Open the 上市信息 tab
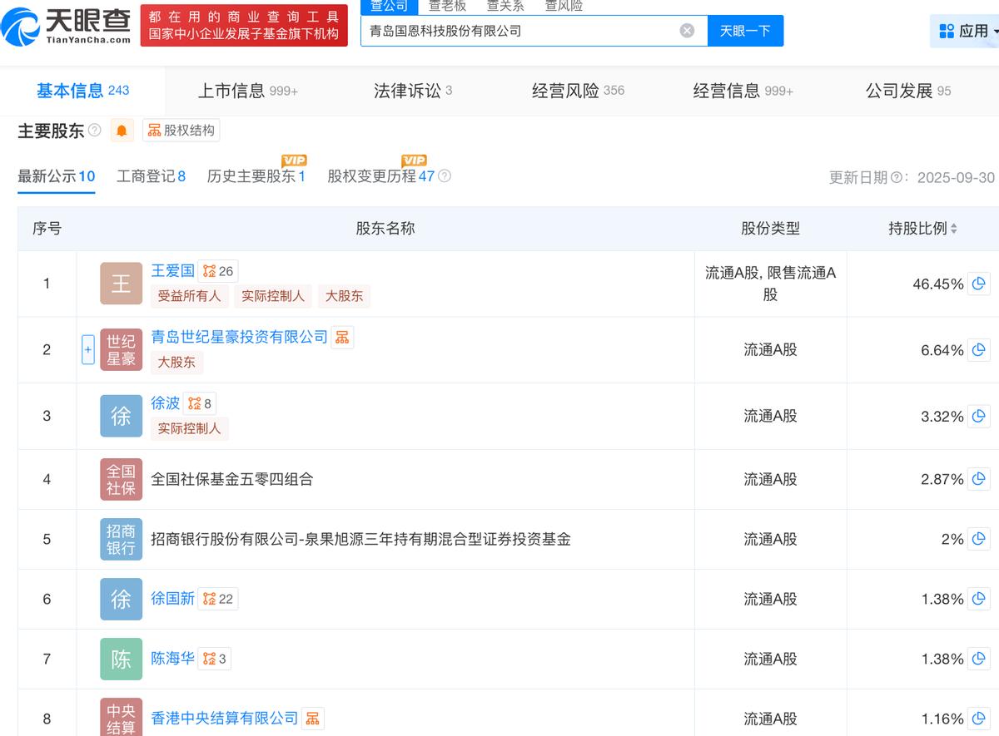999x736 pixels. coord(247,91)
